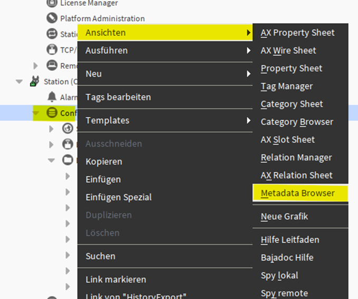The width and height of the screenshot is (358, 299).
Task: Click the folder icon under Config
Action: point(67,160)
